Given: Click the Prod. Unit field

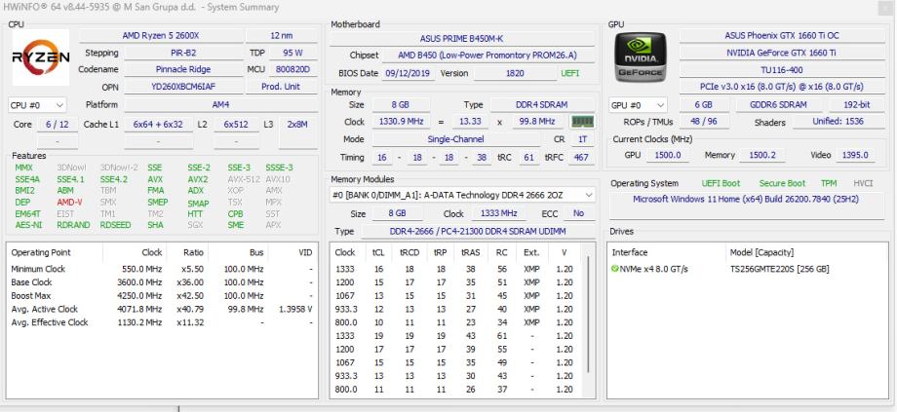Looking at the screenshot, I should pyautogui.click(x=282, y=87).
